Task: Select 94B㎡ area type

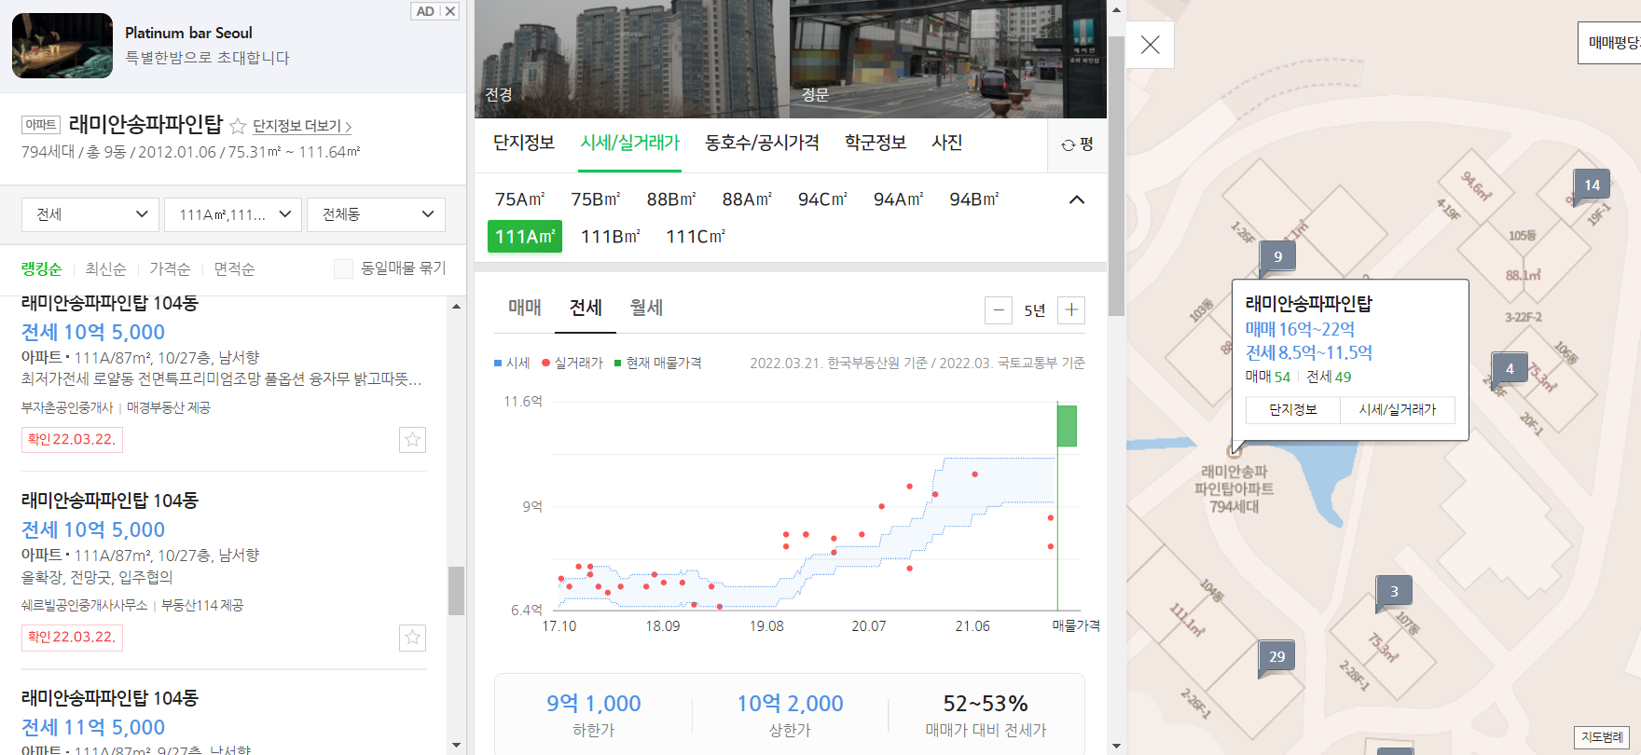Action: [x=974, y=199]
